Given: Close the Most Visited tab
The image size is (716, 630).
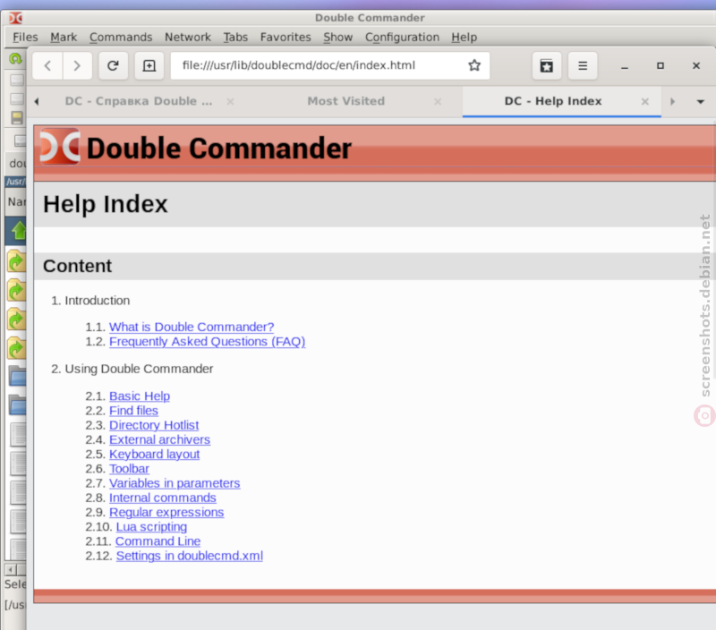Looking at the screenshot, I should pyautogui.click(x=438, y=101).
